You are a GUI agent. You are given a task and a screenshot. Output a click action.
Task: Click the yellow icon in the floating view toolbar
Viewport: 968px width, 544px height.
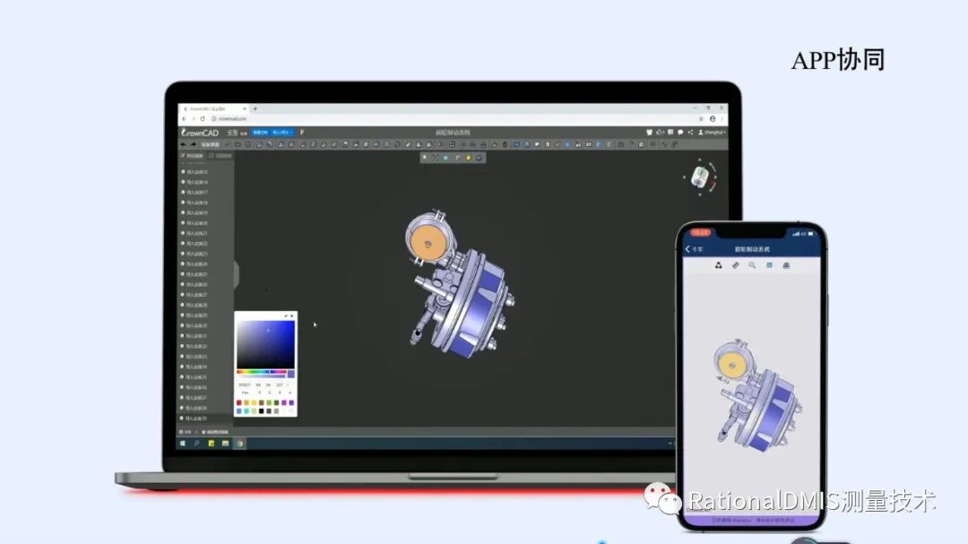469,158
